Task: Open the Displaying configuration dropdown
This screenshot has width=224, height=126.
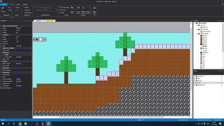Action: coord(50,10)
